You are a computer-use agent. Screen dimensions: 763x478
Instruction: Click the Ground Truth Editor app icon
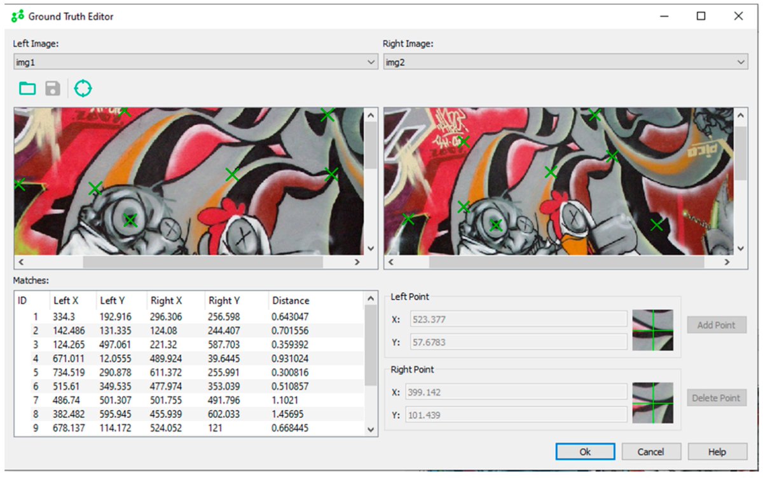[18, 16]
